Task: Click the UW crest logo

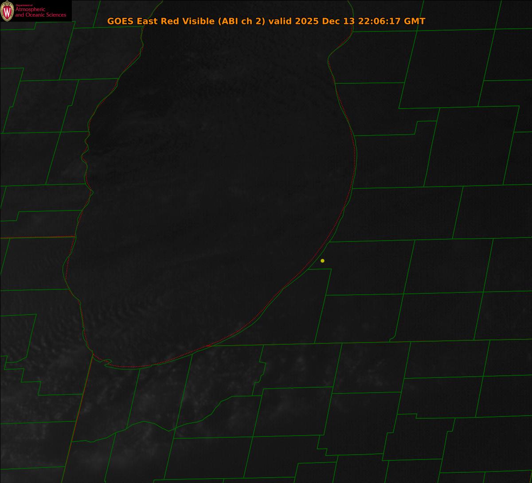Action: (x=7, y=11)
